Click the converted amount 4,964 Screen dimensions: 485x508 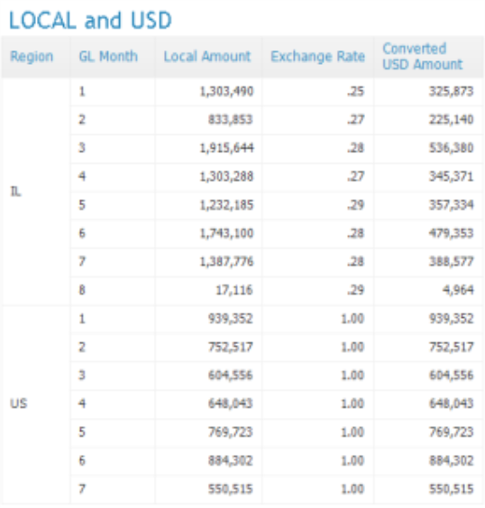click(458, 290)
